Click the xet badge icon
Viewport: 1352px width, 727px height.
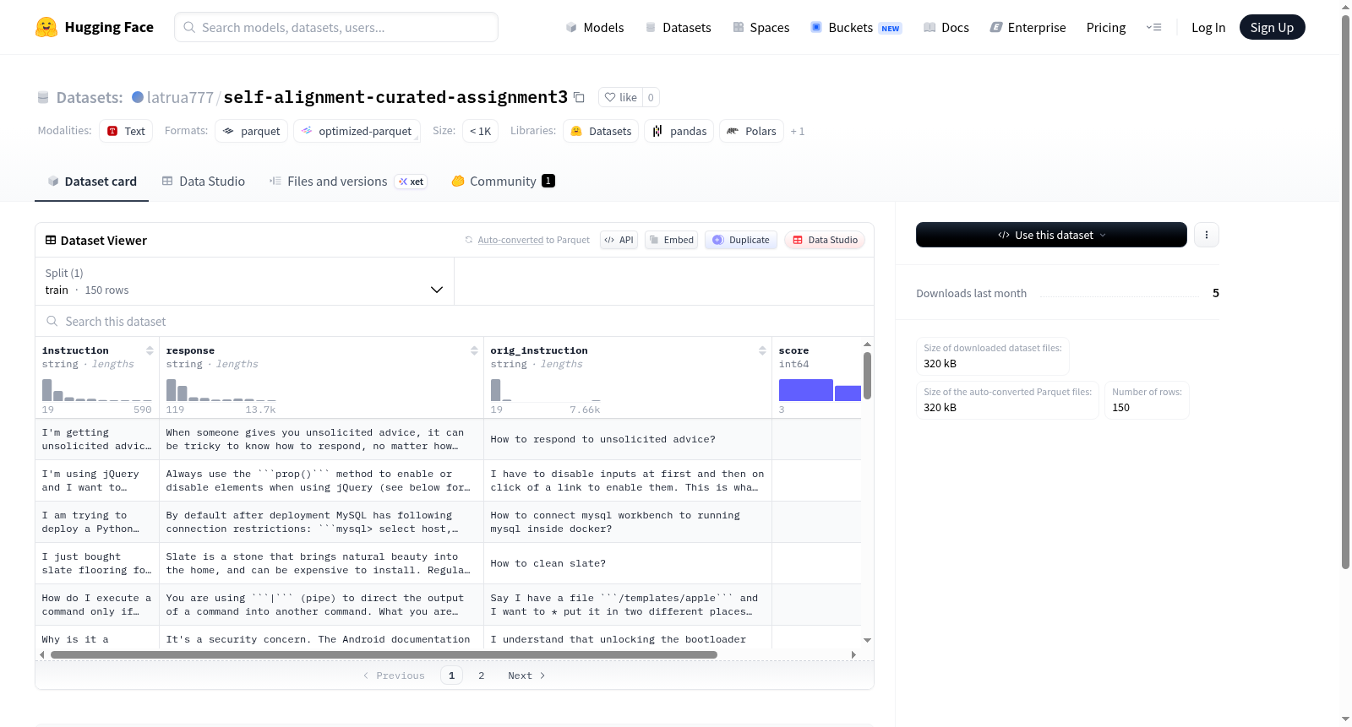[x=411, y=182]
